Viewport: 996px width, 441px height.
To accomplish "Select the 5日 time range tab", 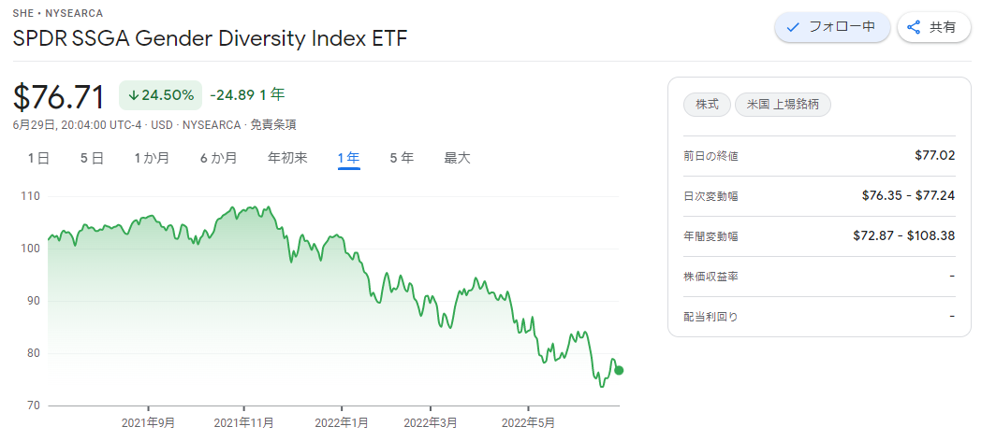I will [x=92, y=159].
